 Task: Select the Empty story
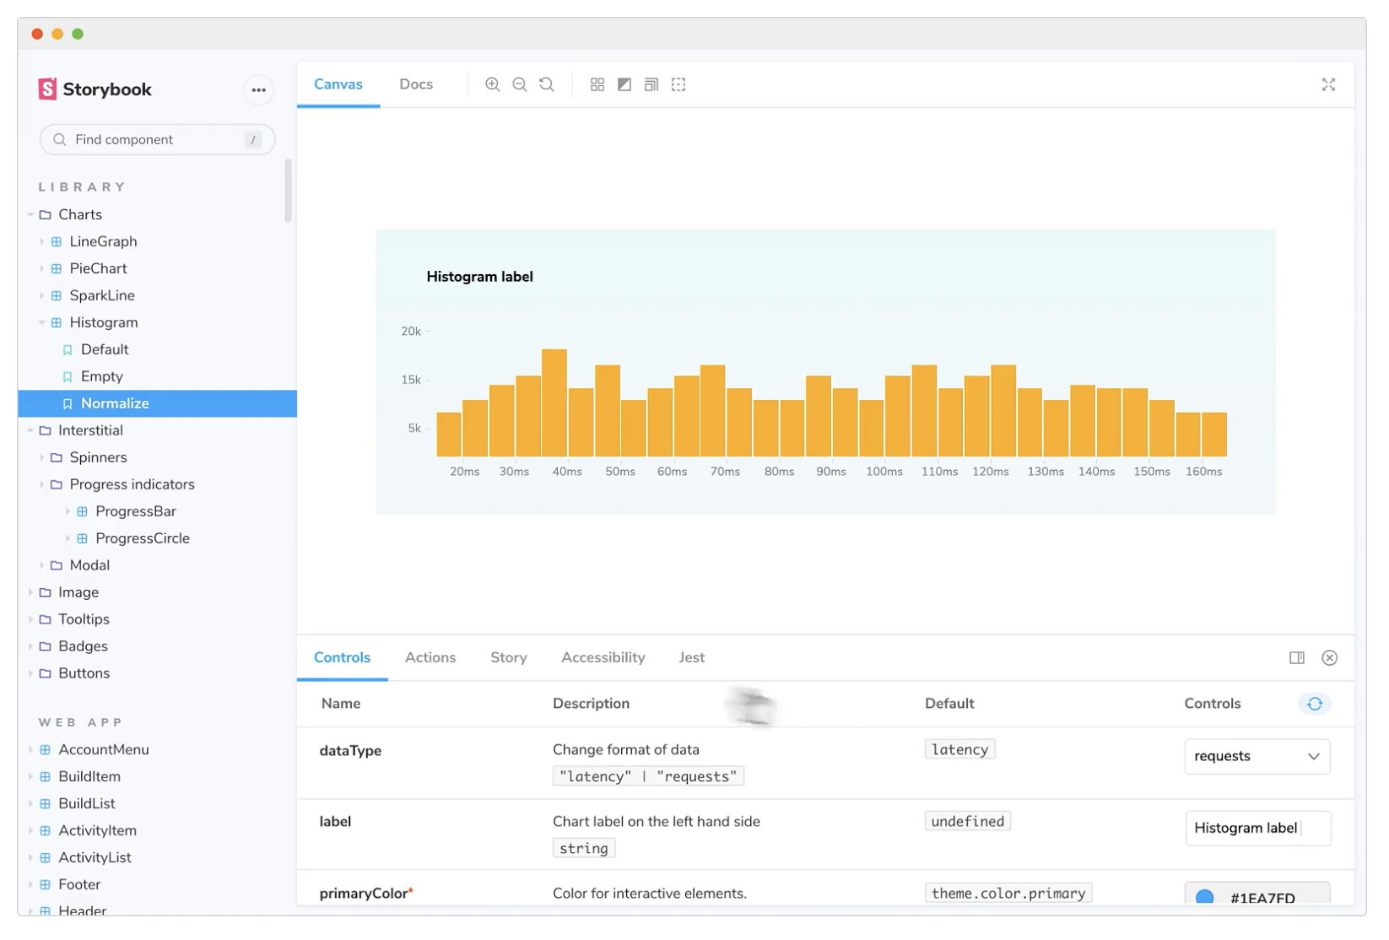(101, 376)
